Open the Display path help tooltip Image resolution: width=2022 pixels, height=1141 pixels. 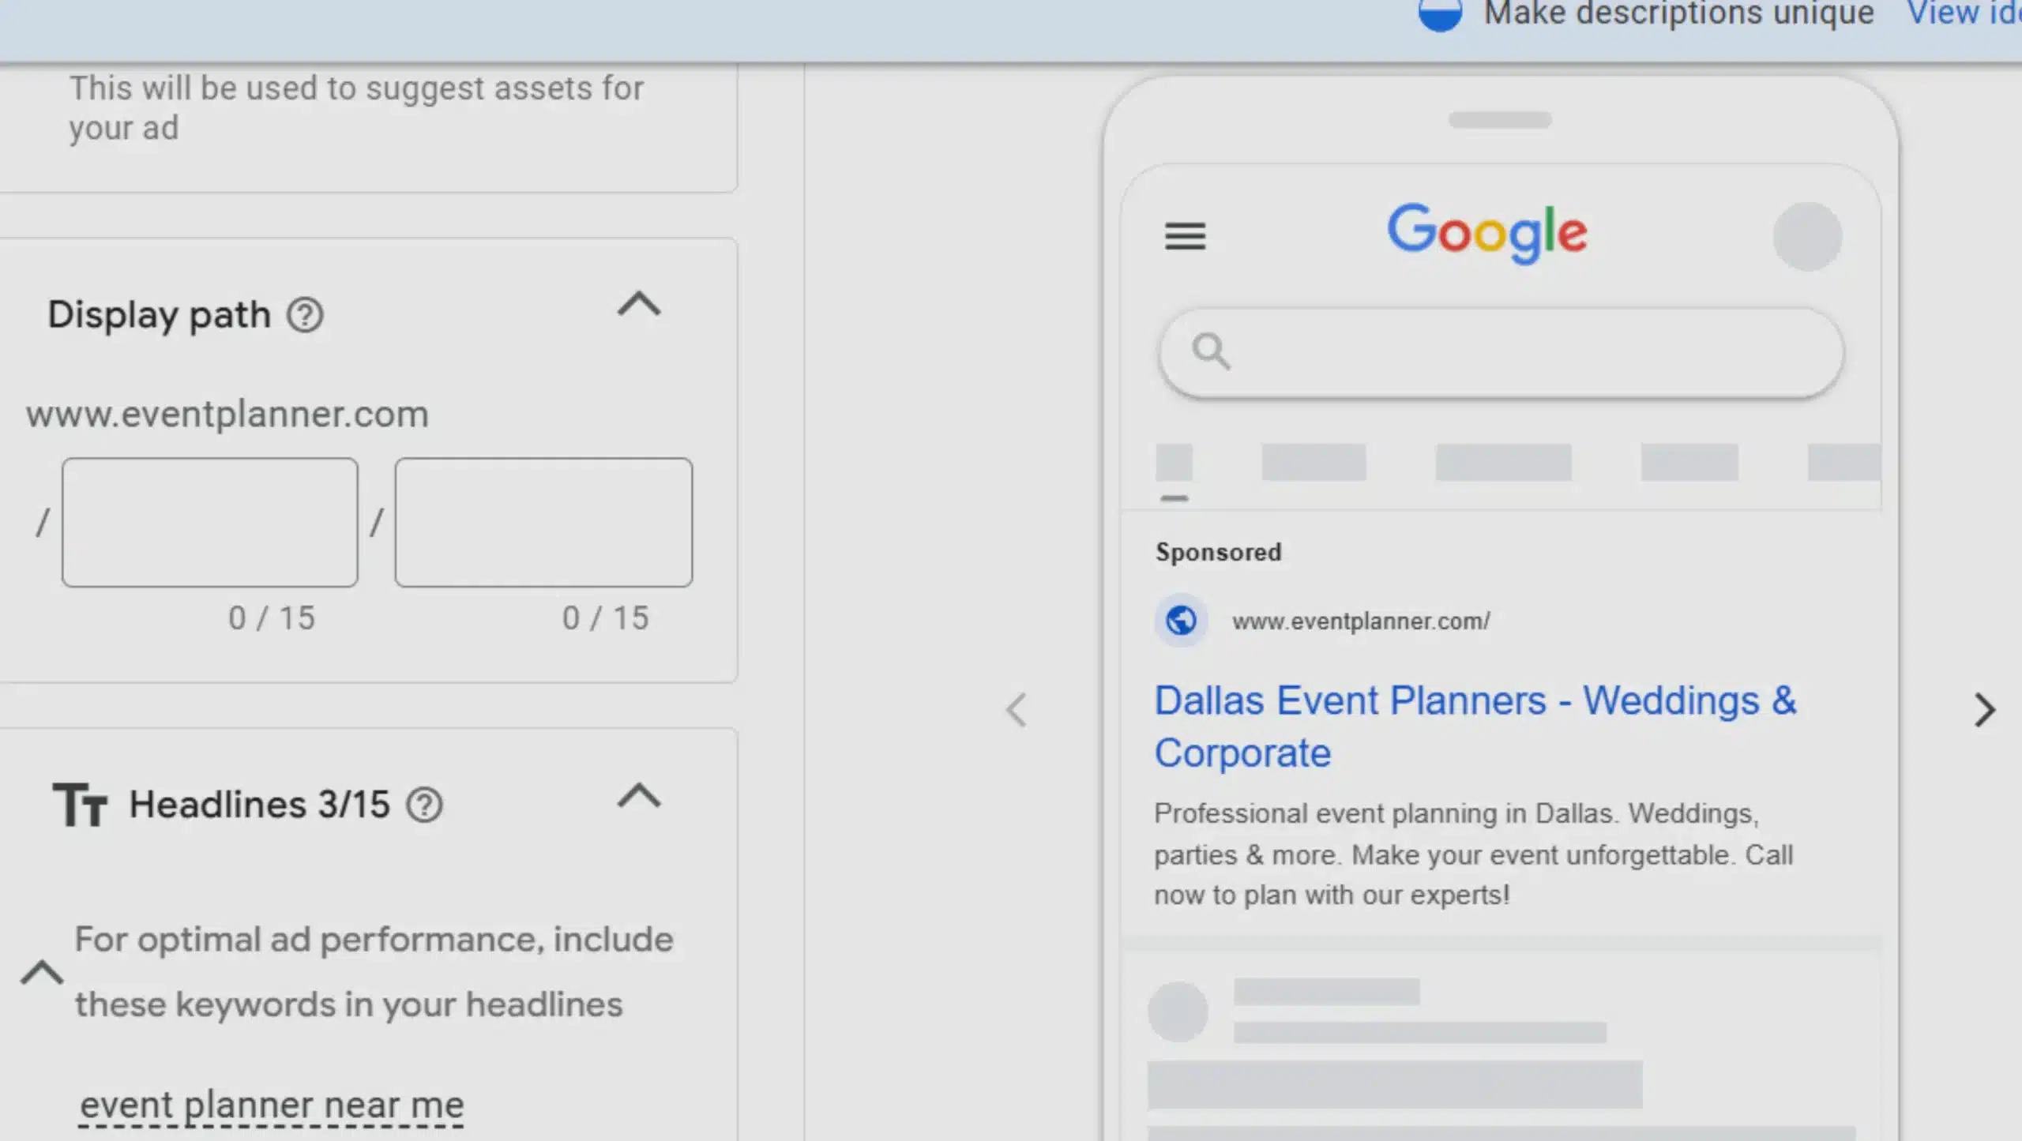(306, 314)
